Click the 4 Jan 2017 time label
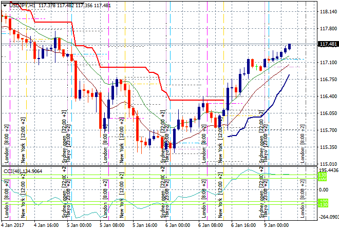The image size is (339, 231). [13, 225]
